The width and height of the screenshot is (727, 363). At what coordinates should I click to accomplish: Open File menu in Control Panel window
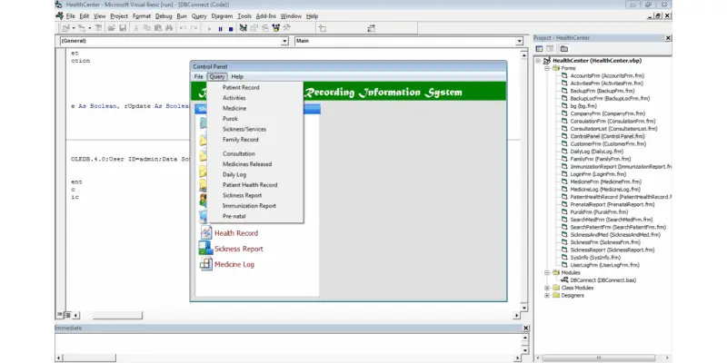click(x=198, y=77)
